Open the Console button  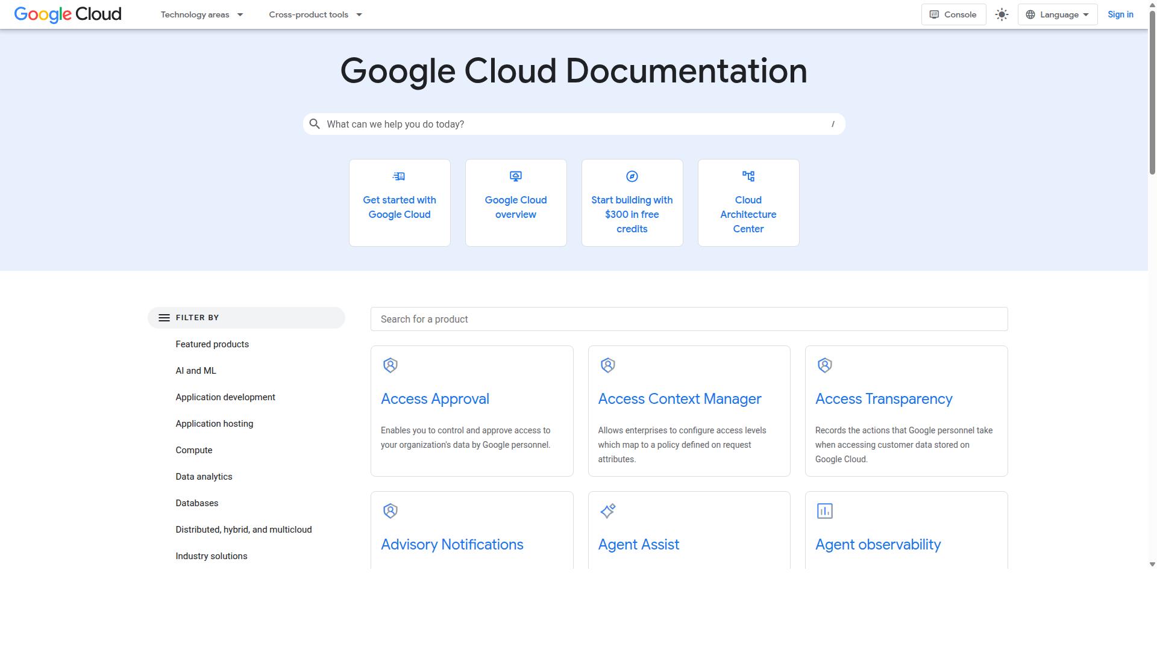pos(953,14)
